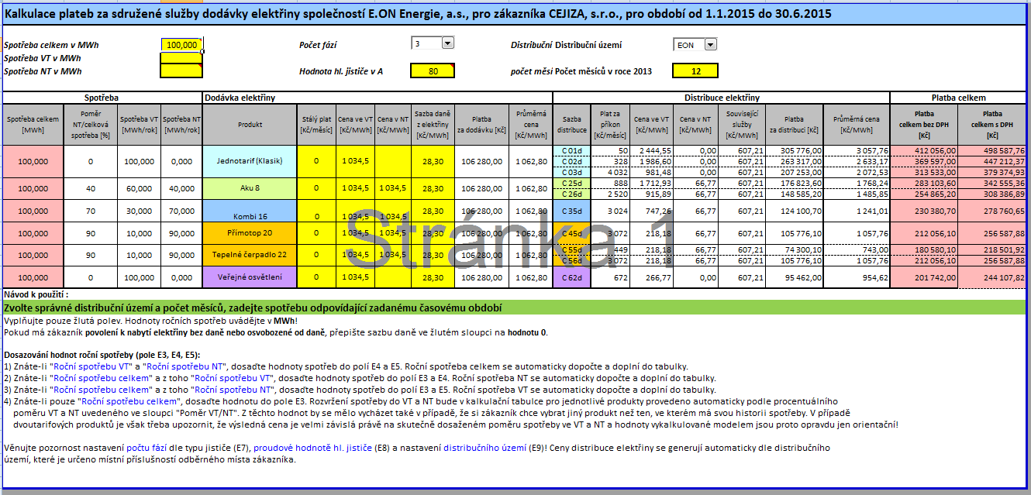Select the total with VAT 498 587,76
The width and height of the screenshot is (1031, 495).
click(x=992, y=150)
